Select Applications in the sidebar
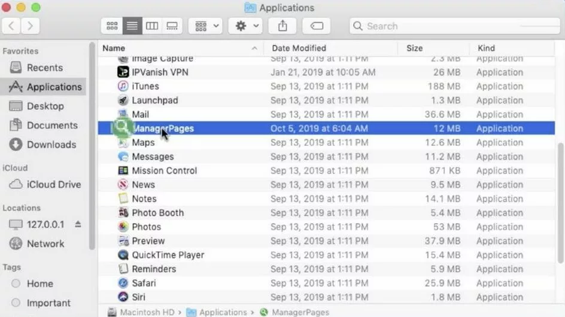 [x=43, y=87]
